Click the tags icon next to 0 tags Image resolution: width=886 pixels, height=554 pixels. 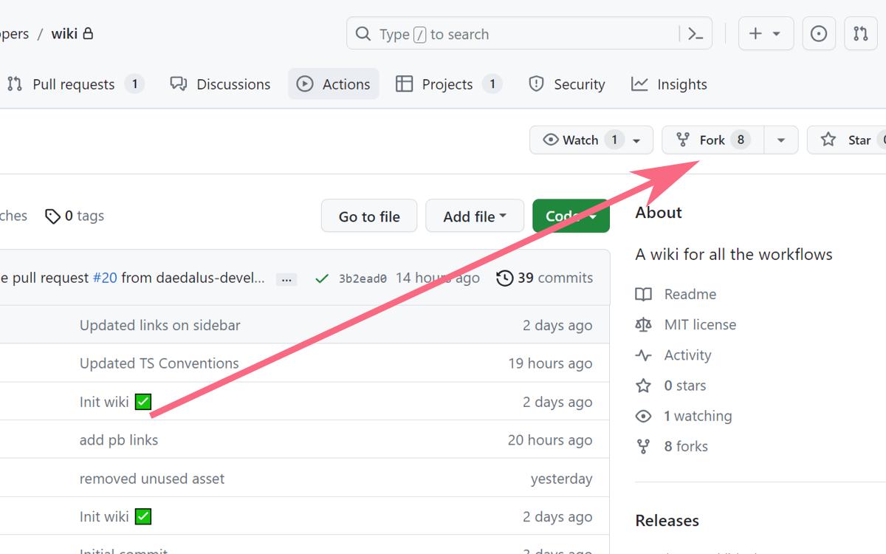[52, 216]
